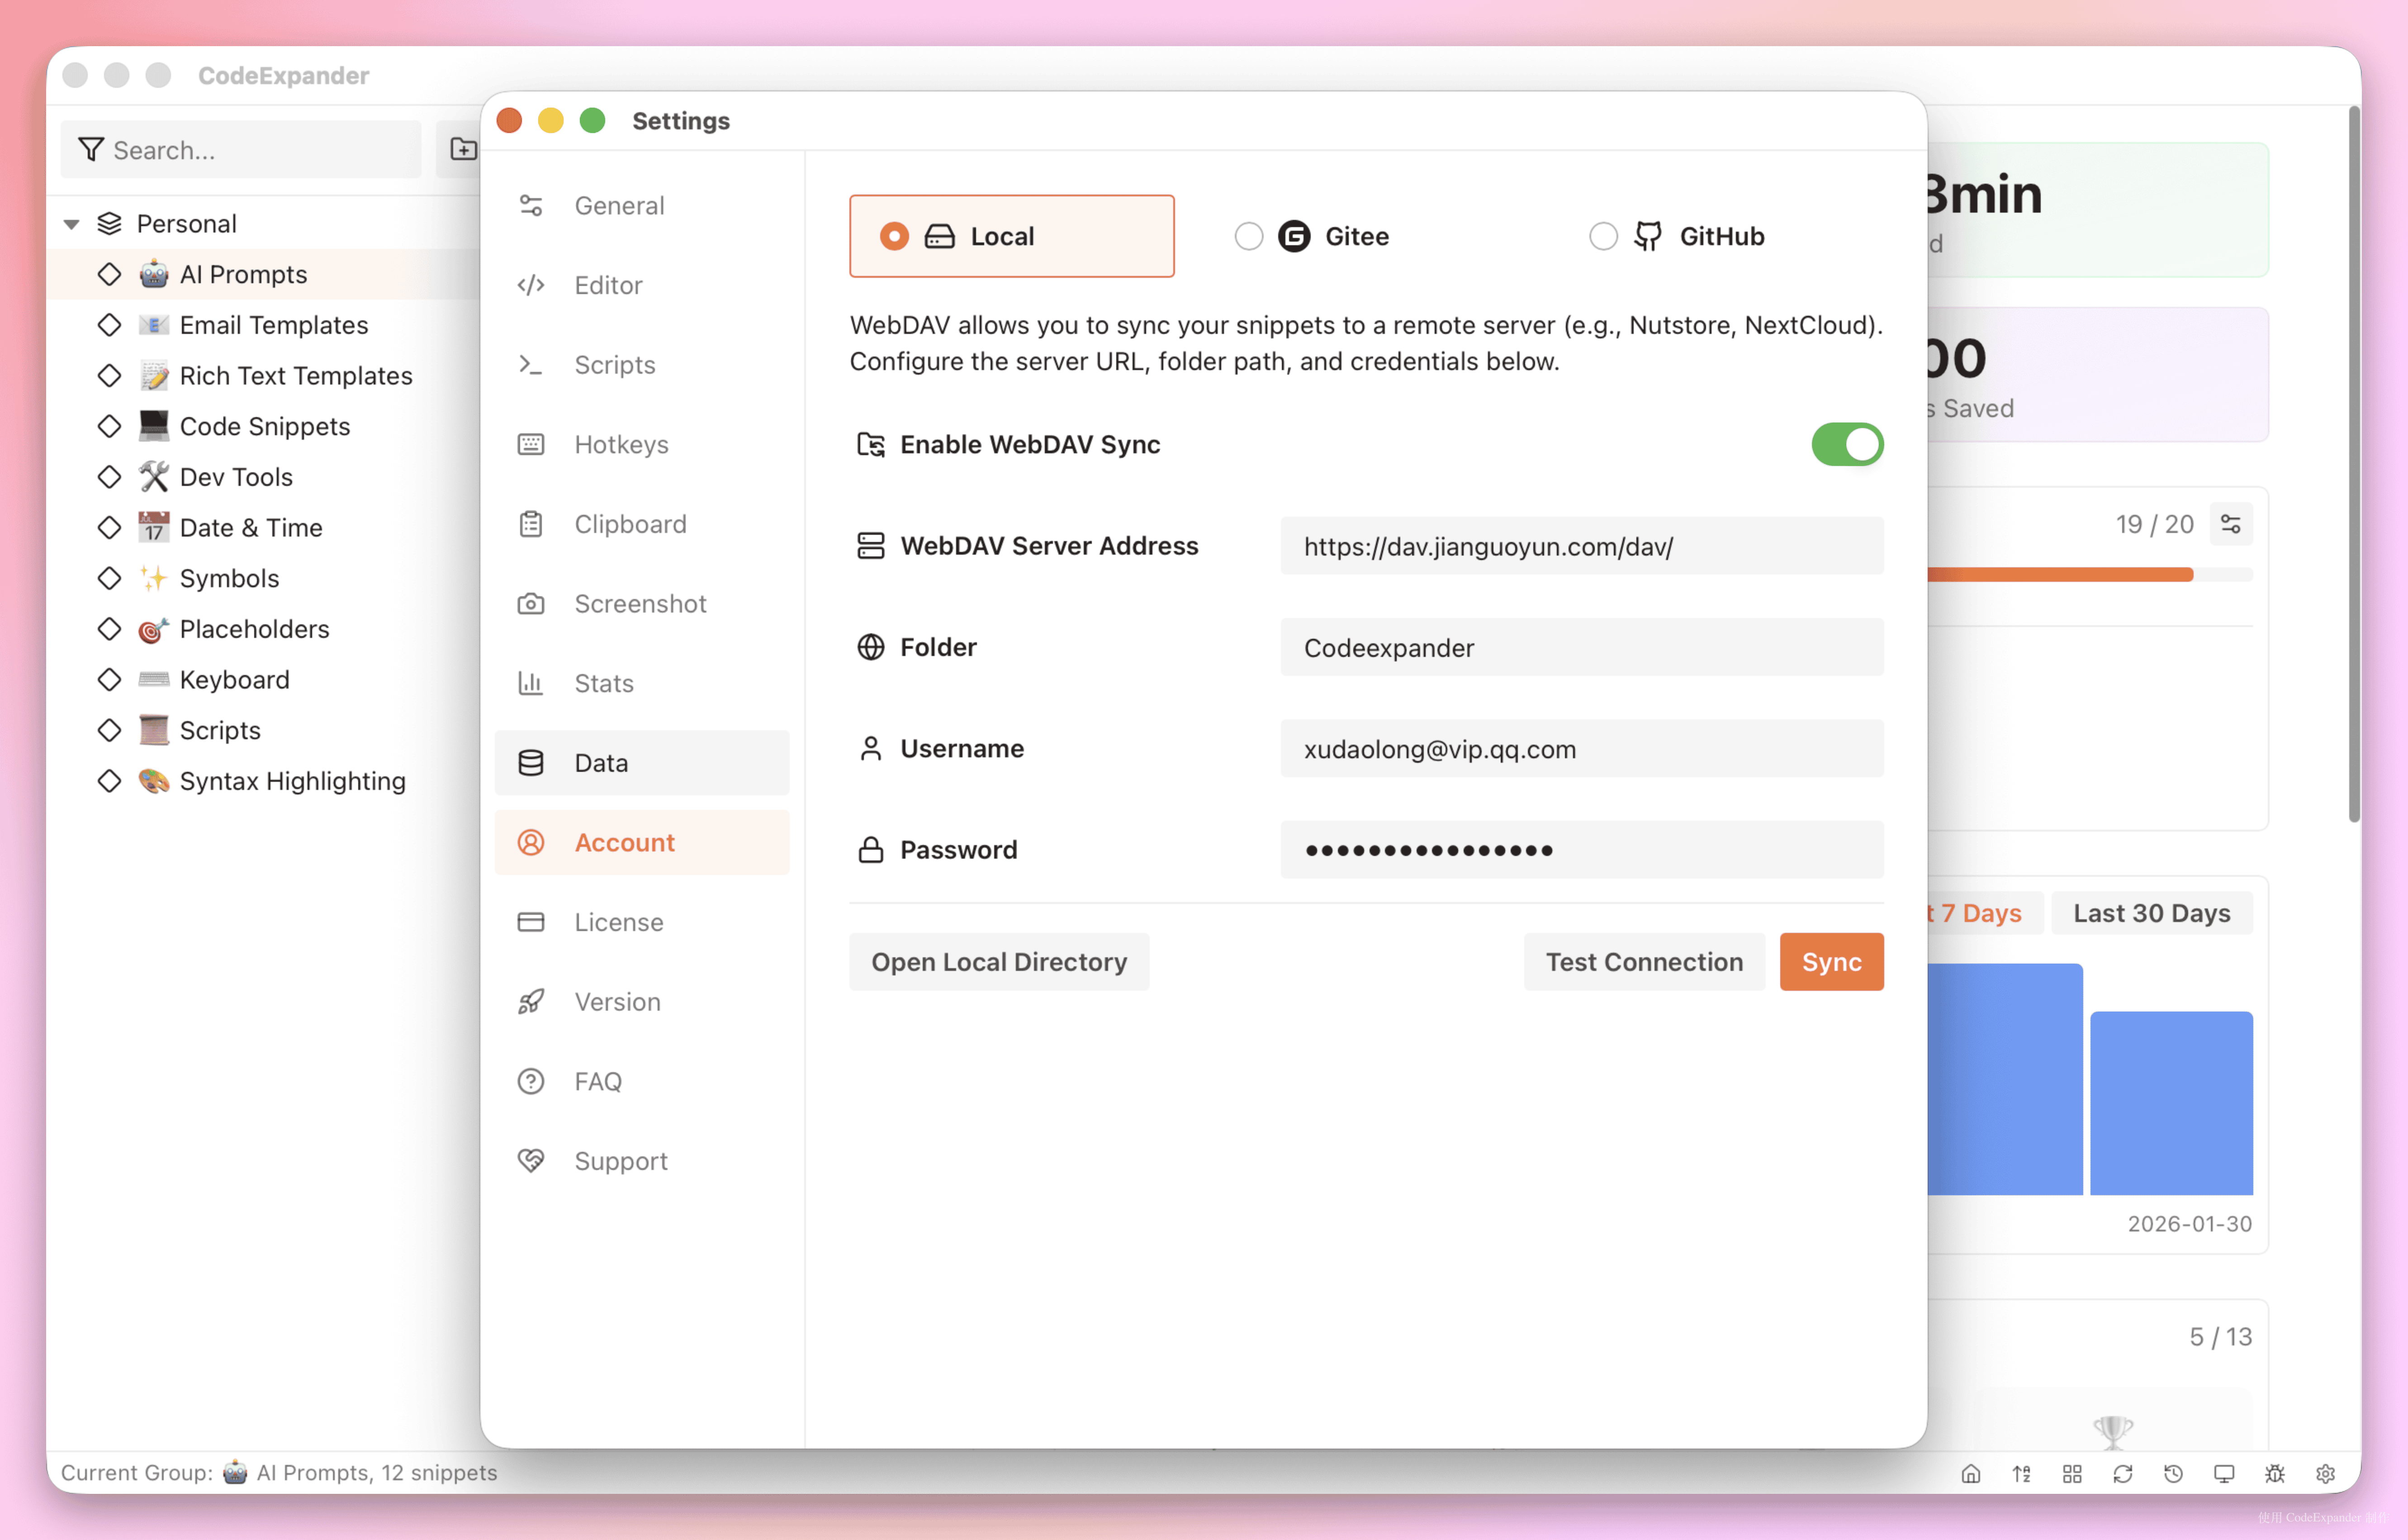Screen dimensions: 2408x1540
Task: Click the settings gear icon in status bar
Action: pos(2326,1473)
